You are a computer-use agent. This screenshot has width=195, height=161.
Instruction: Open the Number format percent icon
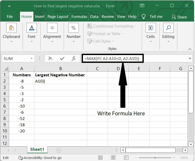74,28
